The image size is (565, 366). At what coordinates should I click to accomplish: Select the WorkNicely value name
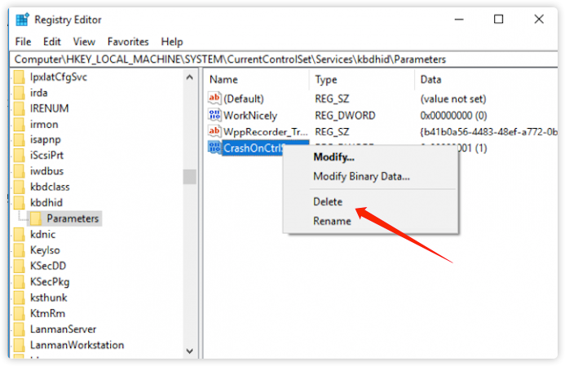tap(250, 115)
